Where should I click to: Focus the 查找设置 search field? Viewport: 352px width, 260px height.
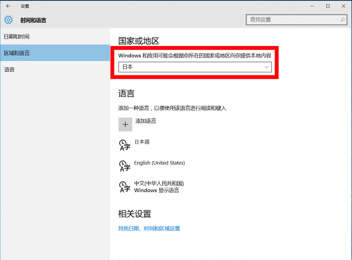(x=296, y=20)
